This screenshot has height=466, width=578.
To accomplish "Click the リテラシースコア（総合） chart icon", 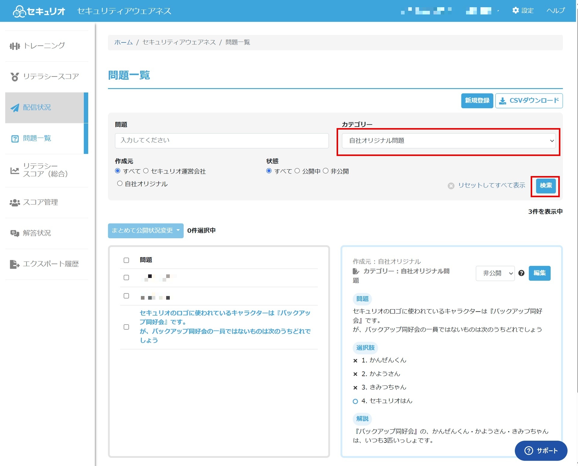I will point(14,171).
